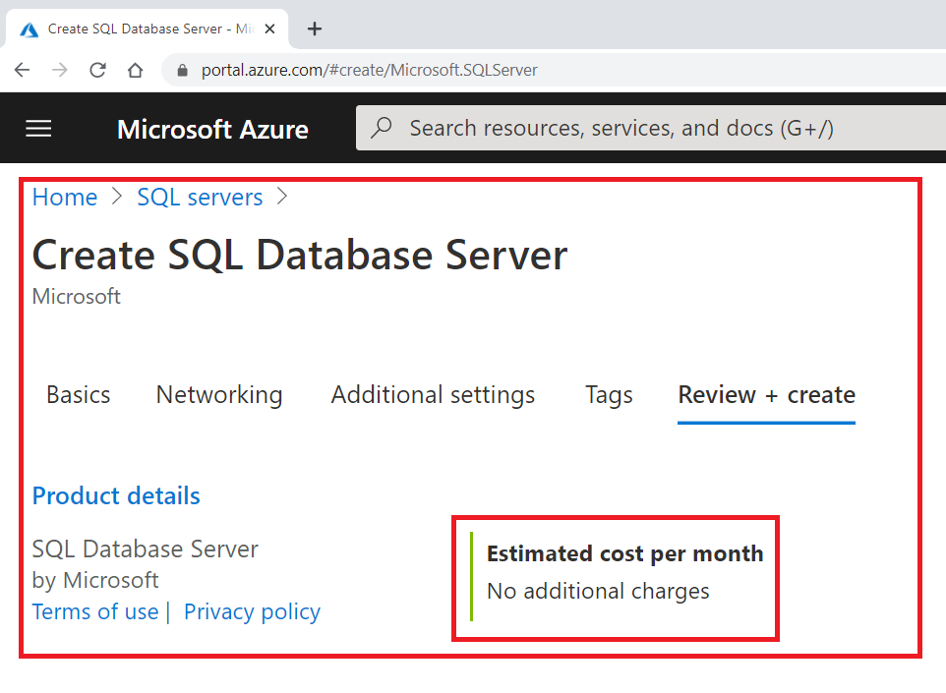Go to the browser home page icon
Image resolution: width=946 pixels, height=693 pixels.
pos(136,70)
